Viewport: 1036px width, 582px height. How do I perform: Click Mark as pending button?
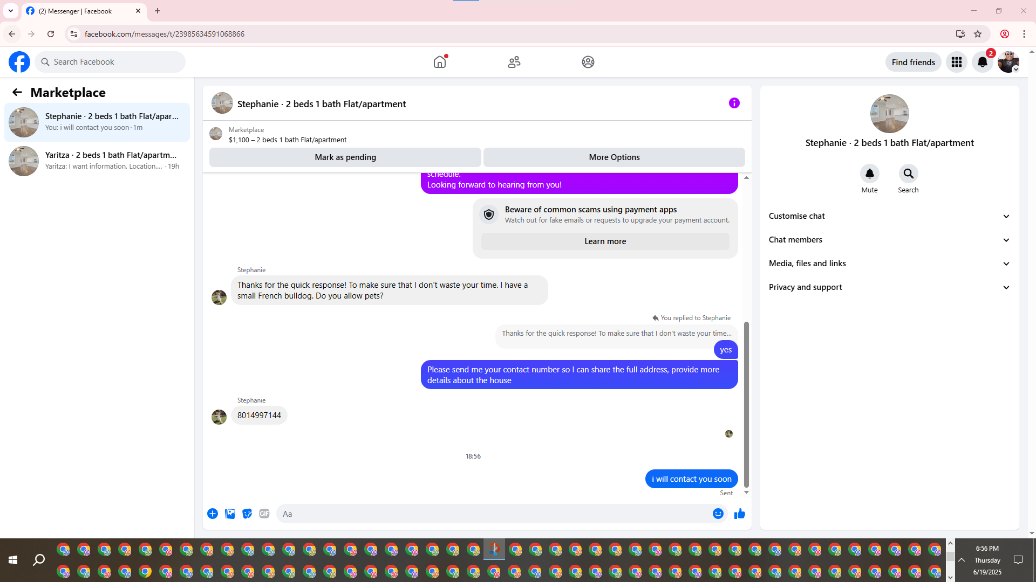tap(345, 157)
